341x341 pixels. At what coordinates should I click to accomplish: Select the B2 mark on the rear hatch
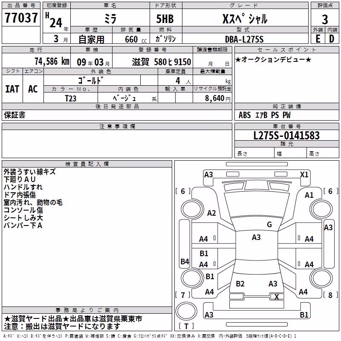click(240, 283)
